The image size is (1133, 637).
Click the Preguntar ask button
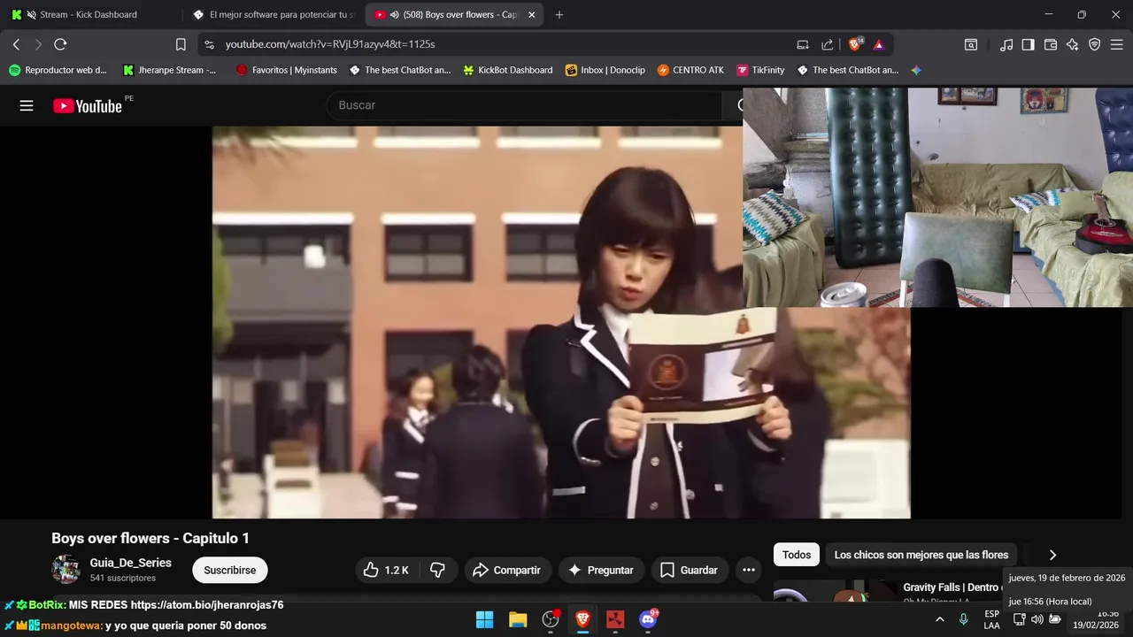pyautogui.click(x=601, y=571)
